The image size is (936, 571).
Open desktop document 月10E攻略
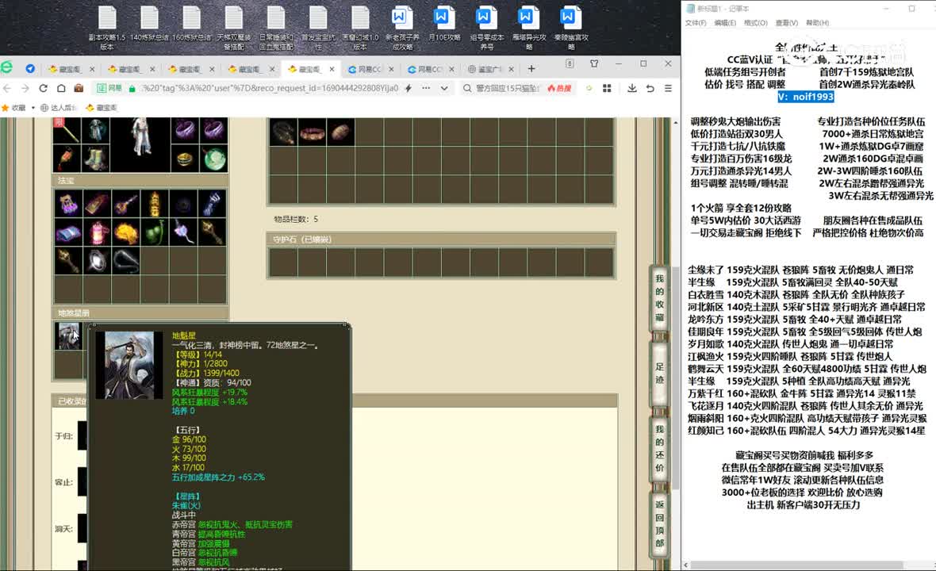click(x=444, y=24)
